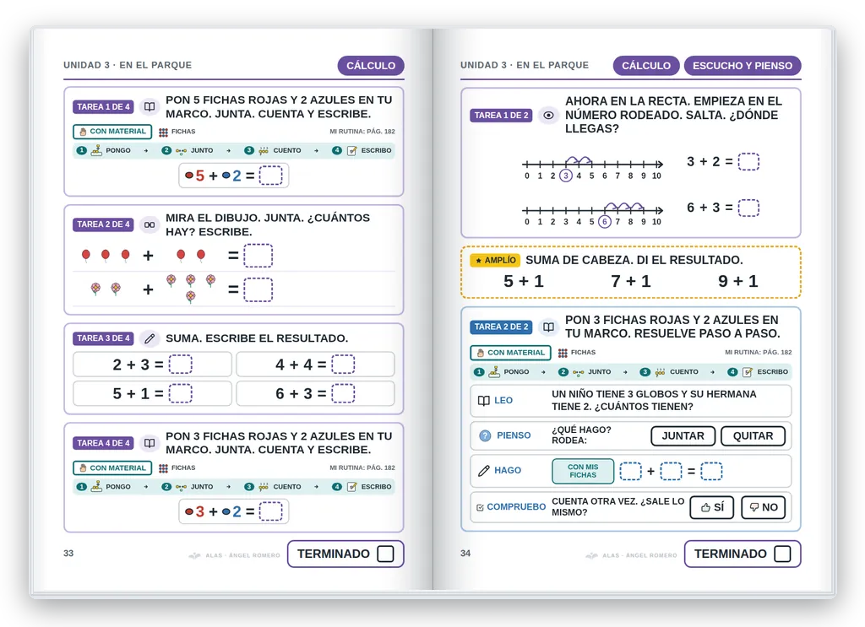This screenshot has height=627, width=865.
Task: Click the 9 + 1 mental sum
Action: tap(737, 282)
